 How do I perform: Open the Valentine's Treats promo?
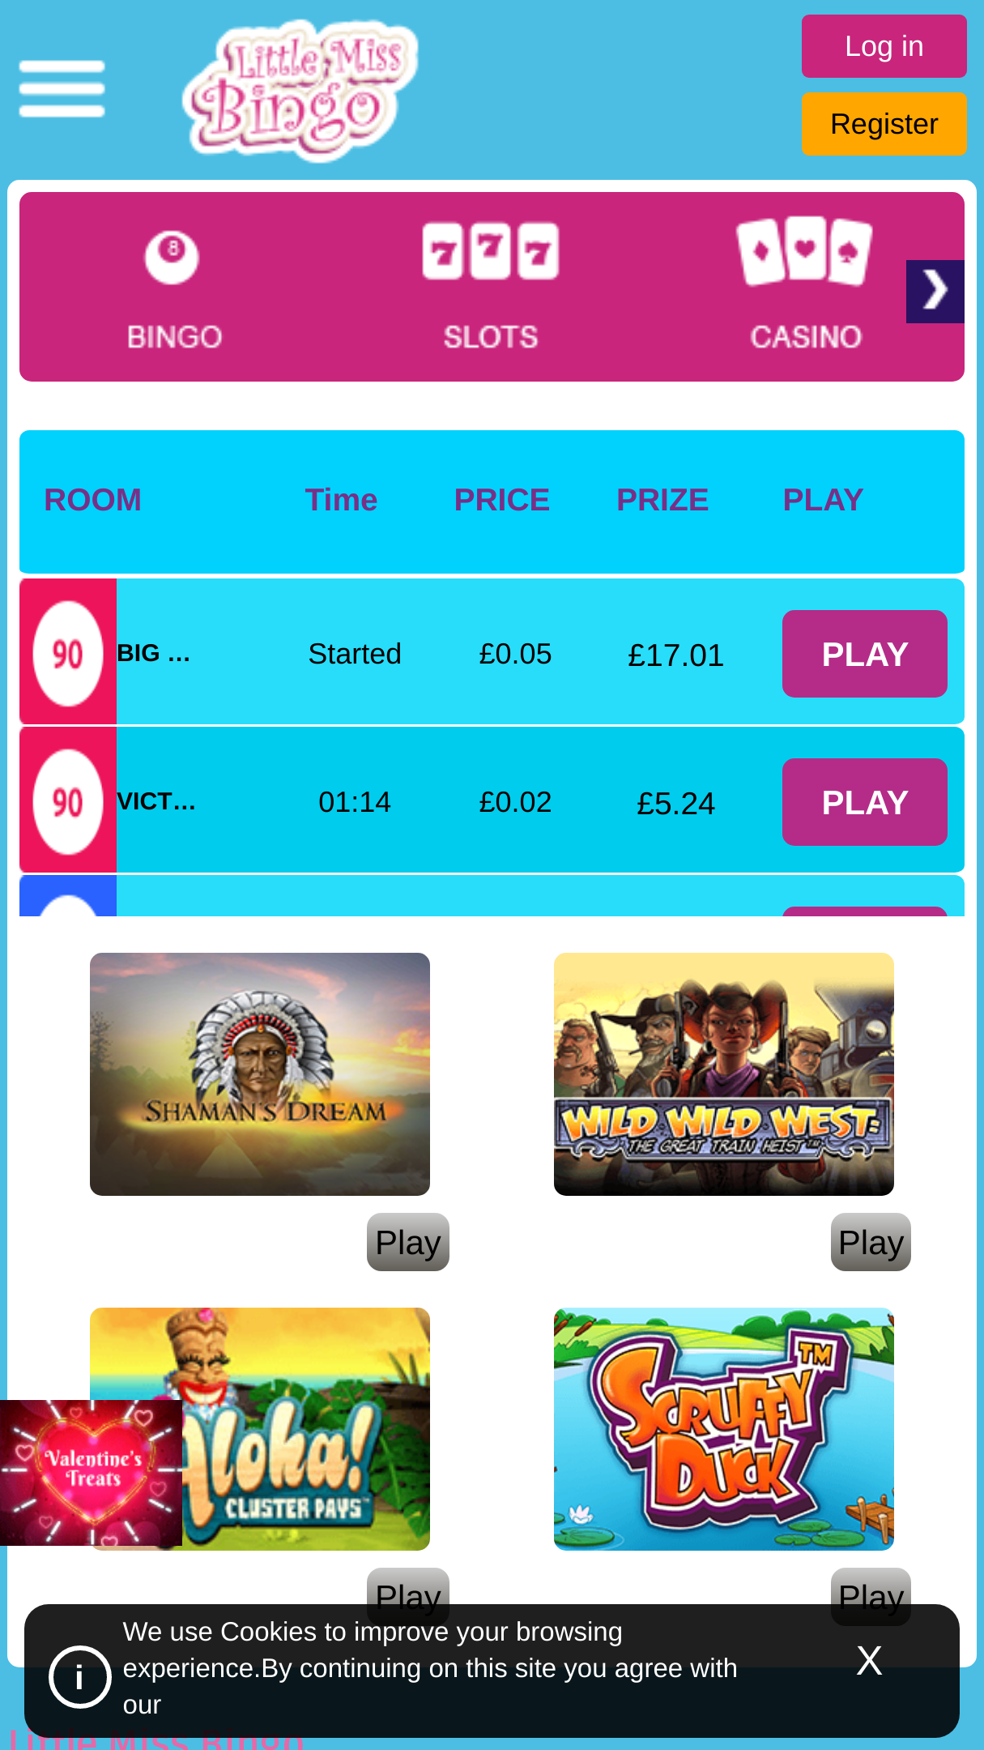click(x=91, y=1473)
